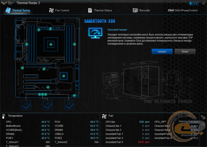The image size is (207, 147).
Task: Close the Thermal Radar 2 window
Action: [x=203, y=3]
